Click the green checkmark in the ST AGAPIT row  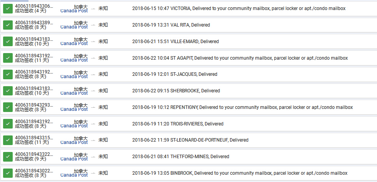coord(8,58)
